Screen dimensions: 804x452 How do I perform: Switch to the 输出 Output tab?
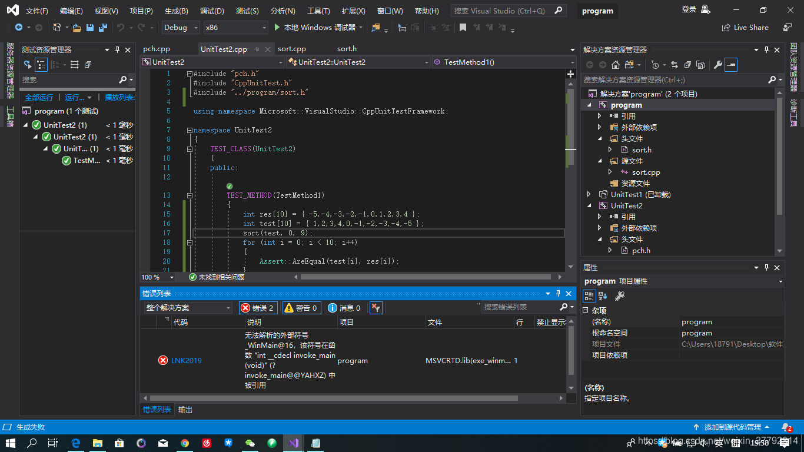coord(185,409)
